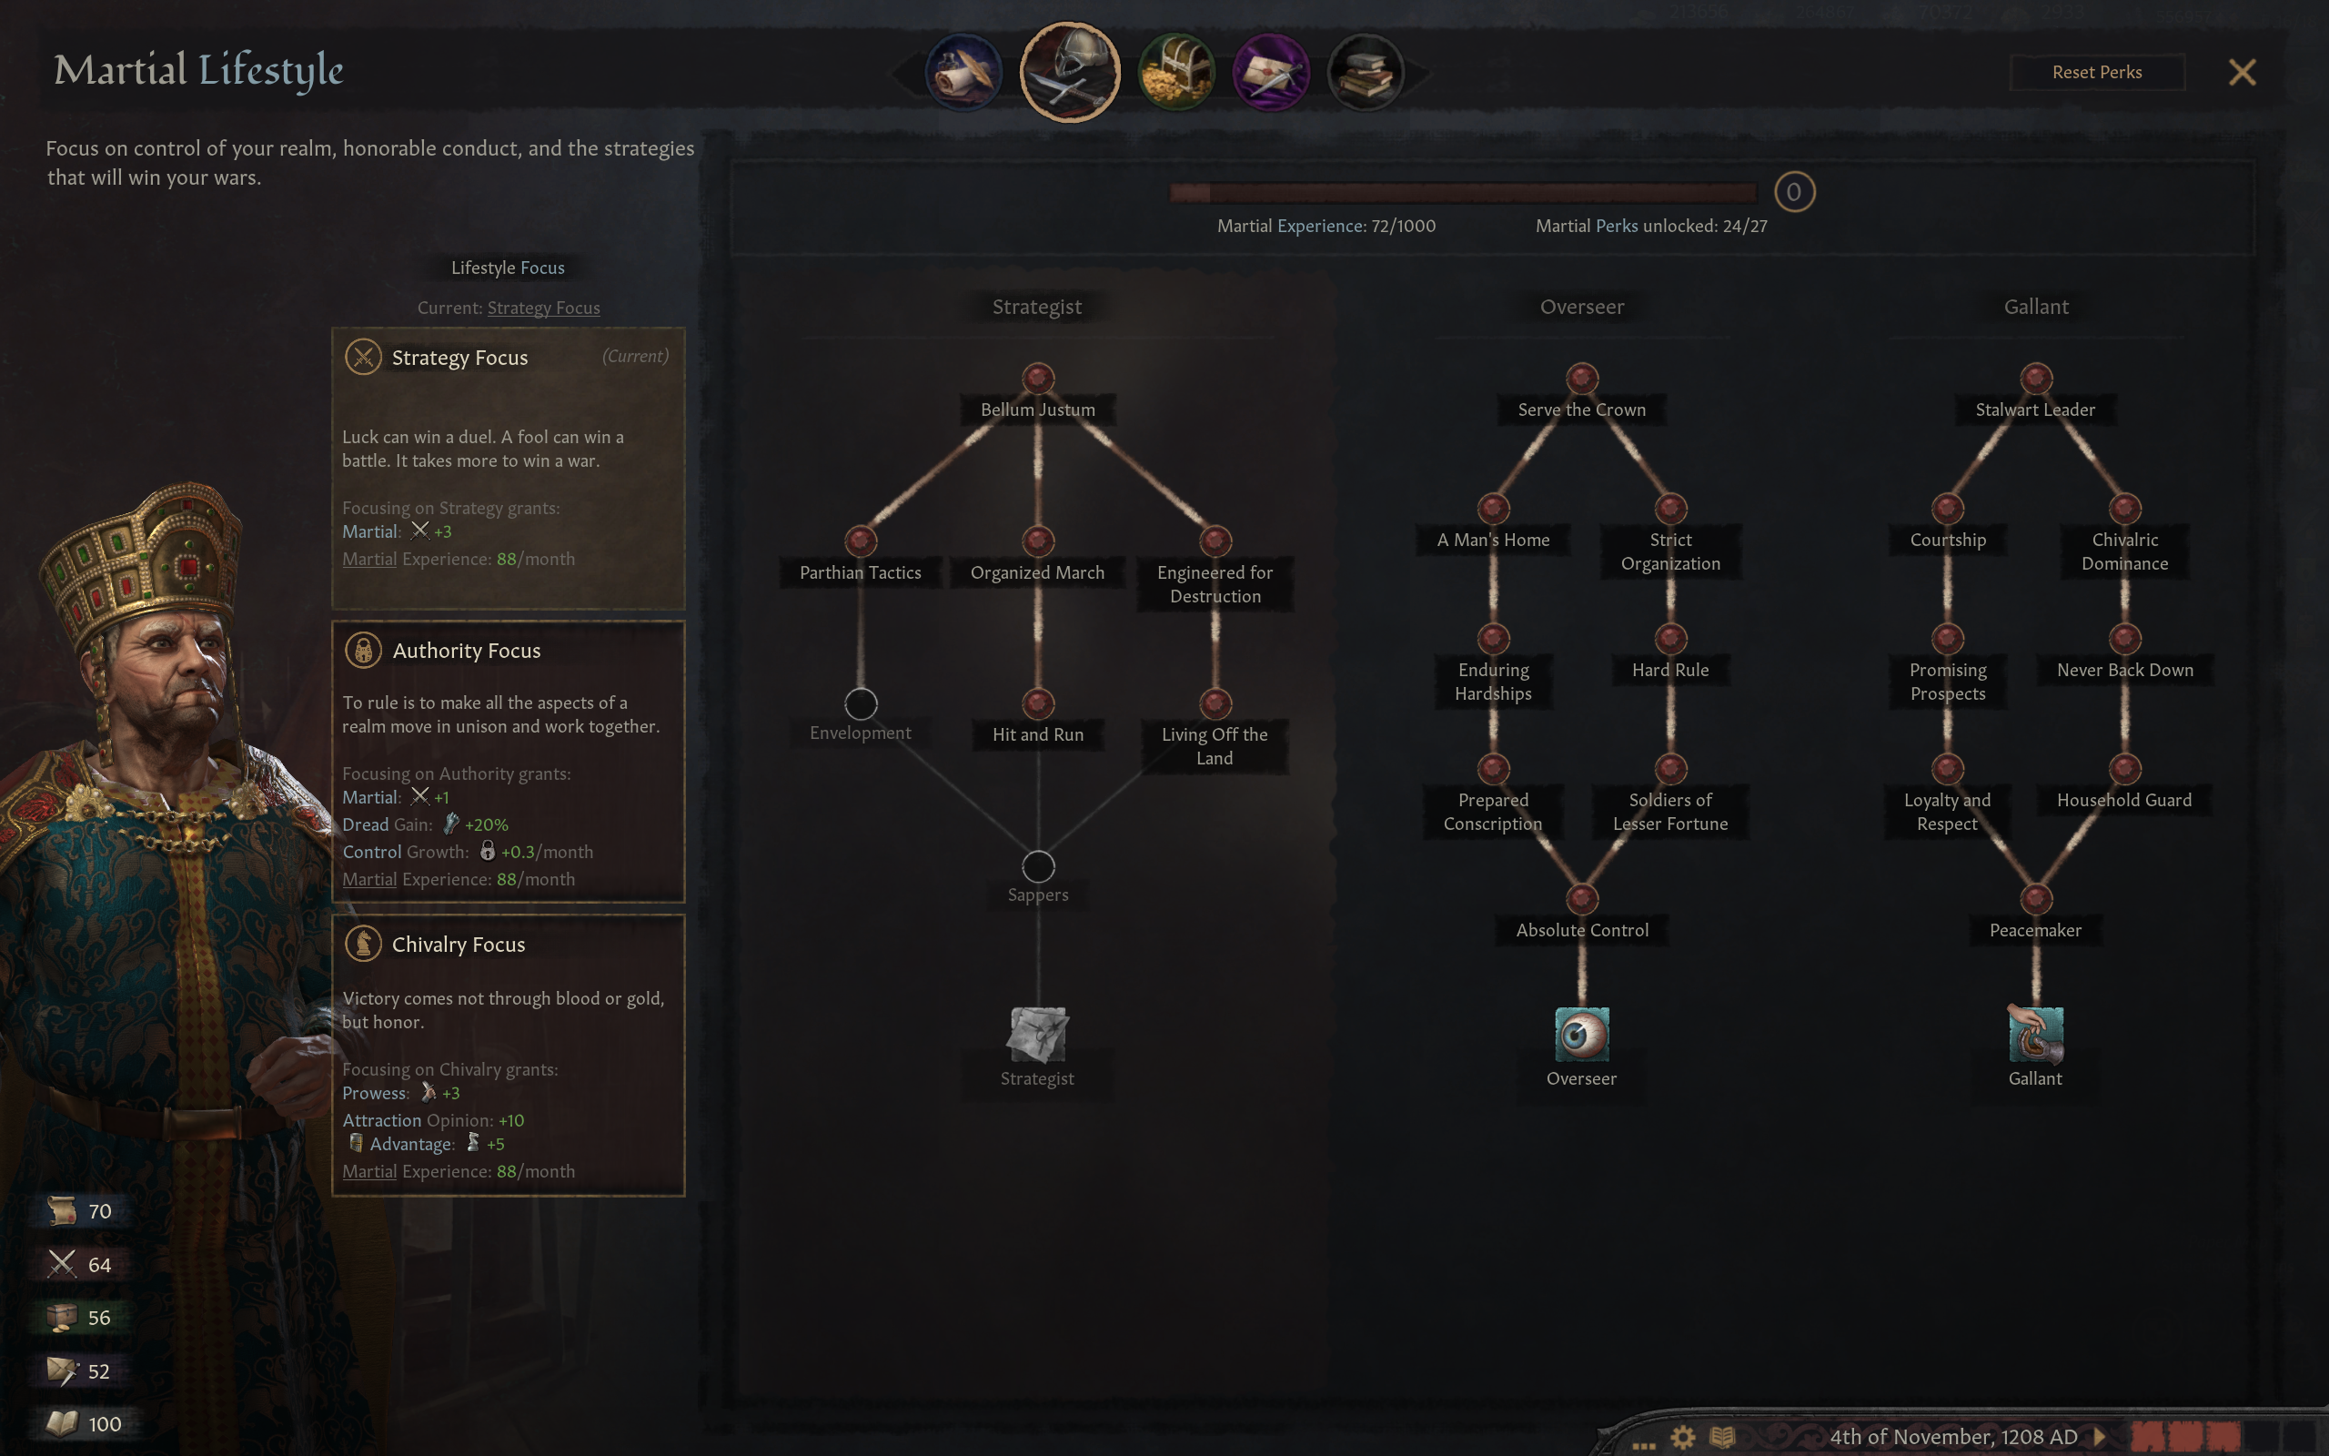Select the Gallant trait hand icon
2329x1456 pixels.
2035,1033
